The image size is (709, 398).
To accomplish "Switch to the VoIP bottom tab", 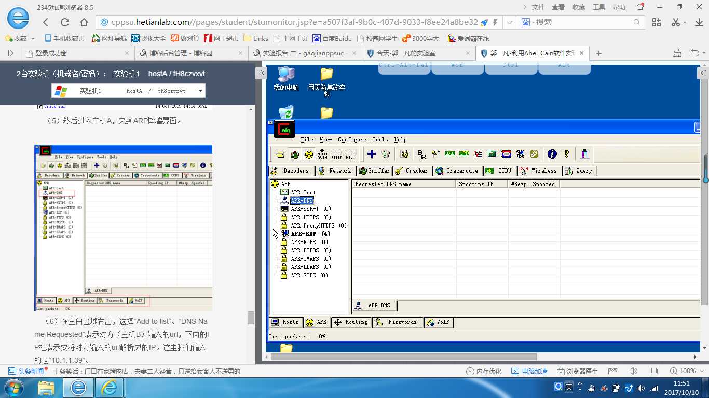I will pos(438,322).
